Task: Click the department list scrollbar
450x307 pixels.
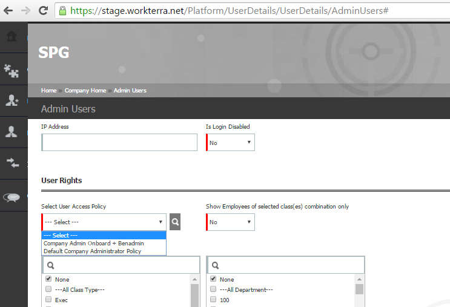Action: 359,293
